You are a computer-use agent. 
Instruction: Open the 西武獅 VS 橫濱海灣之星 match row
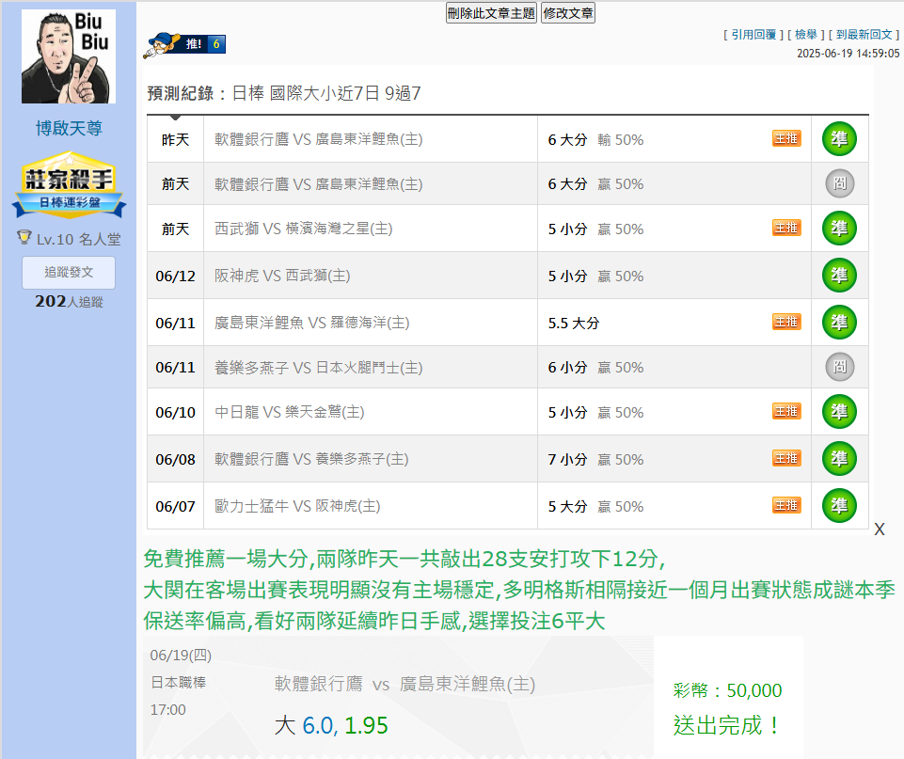[304, 229]
